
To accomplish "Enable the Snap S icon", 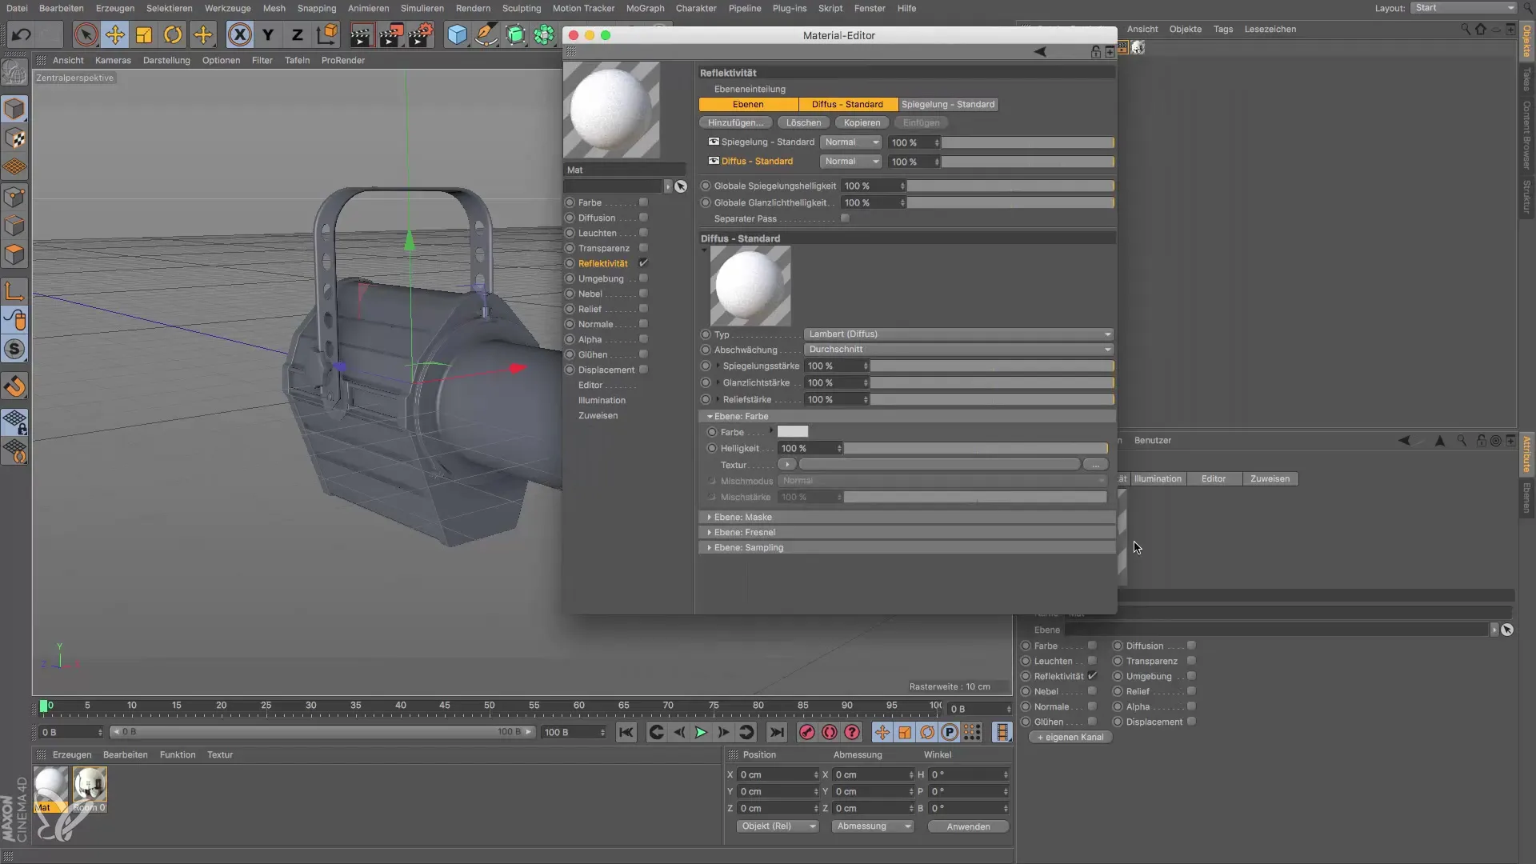I will tap(15, 350).
